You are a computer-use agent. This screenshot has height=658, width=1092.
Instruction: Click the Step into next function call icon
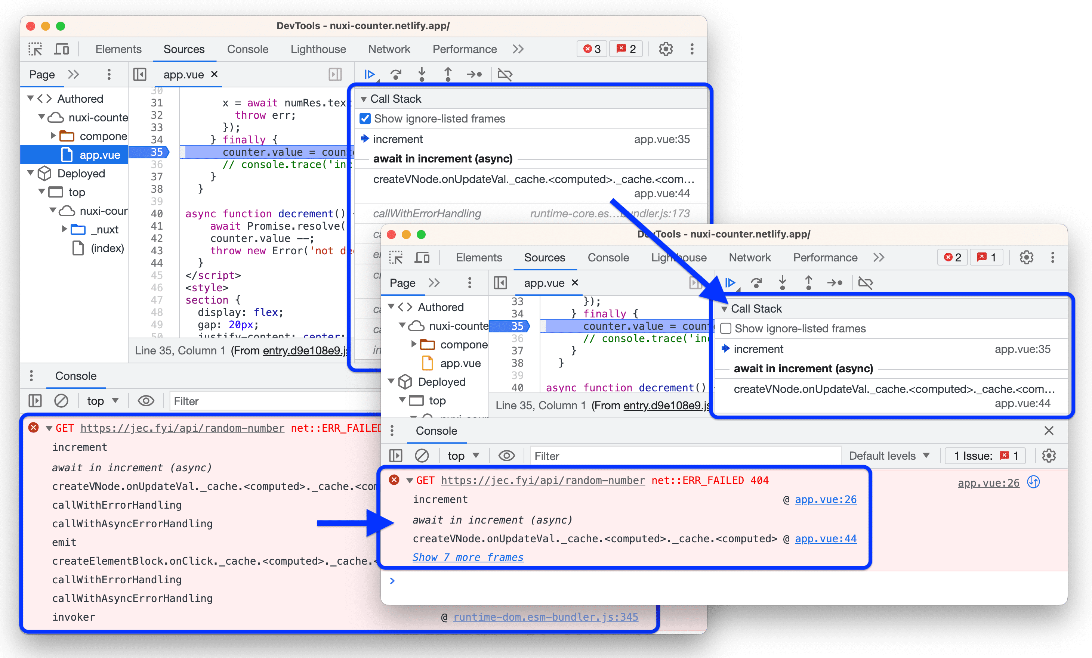click(x=420, y=72)
